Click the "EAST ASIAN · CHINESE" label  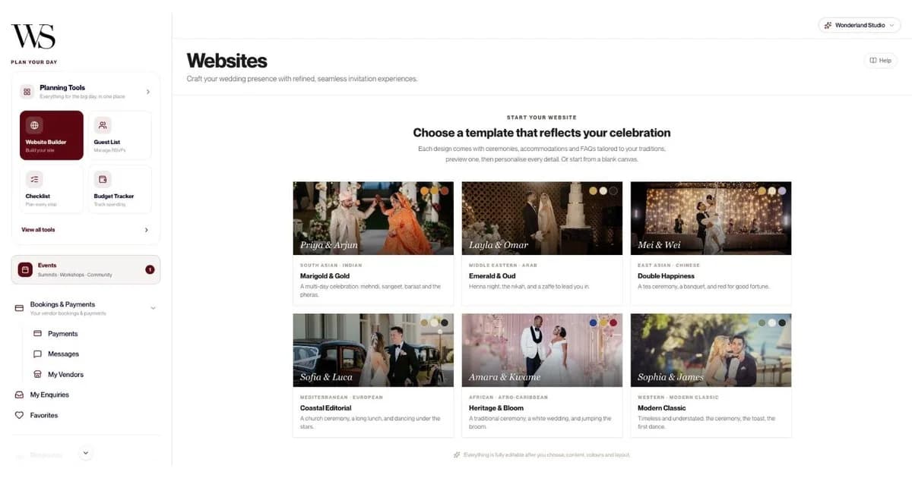pyautogui.click(x=669, y=266)
